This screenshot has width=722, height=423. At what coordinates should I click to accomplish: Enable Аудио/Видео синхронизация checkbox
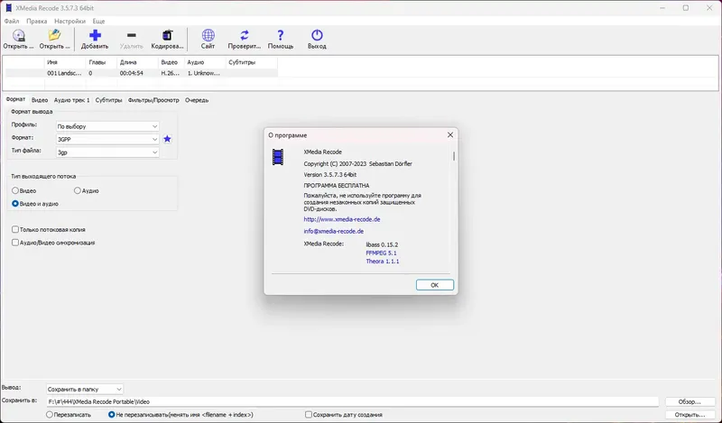click(x=15, y=243)
